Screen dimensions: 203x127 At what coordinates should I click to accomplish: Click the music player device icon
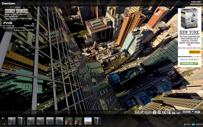point(174,112)
